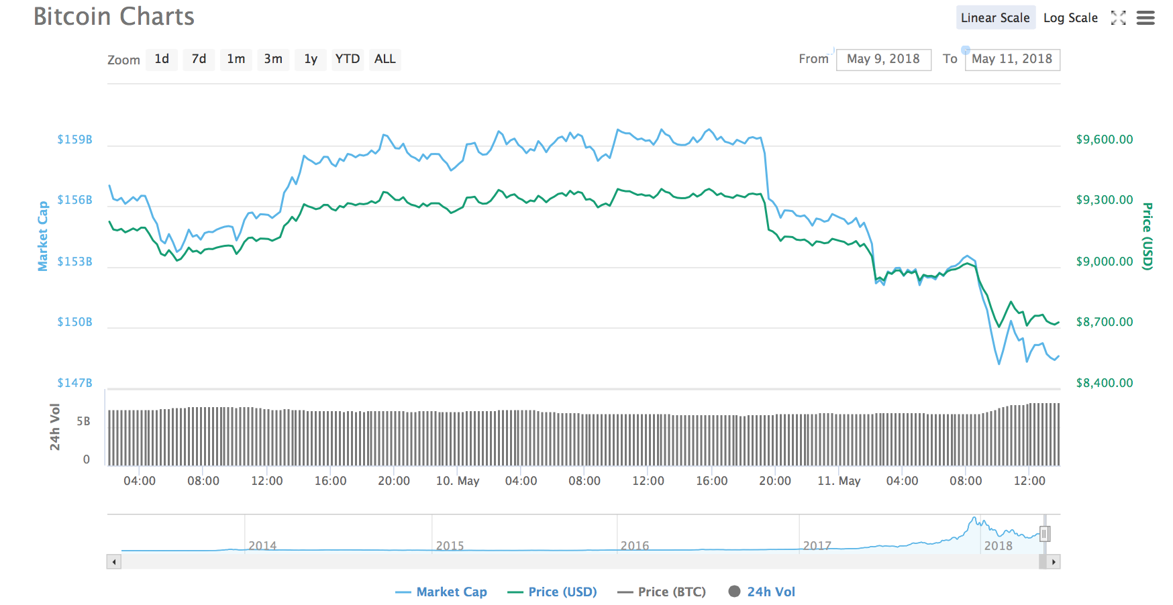
Task: Toggle Market Cap series in legend
Action: tap(441, 592)
